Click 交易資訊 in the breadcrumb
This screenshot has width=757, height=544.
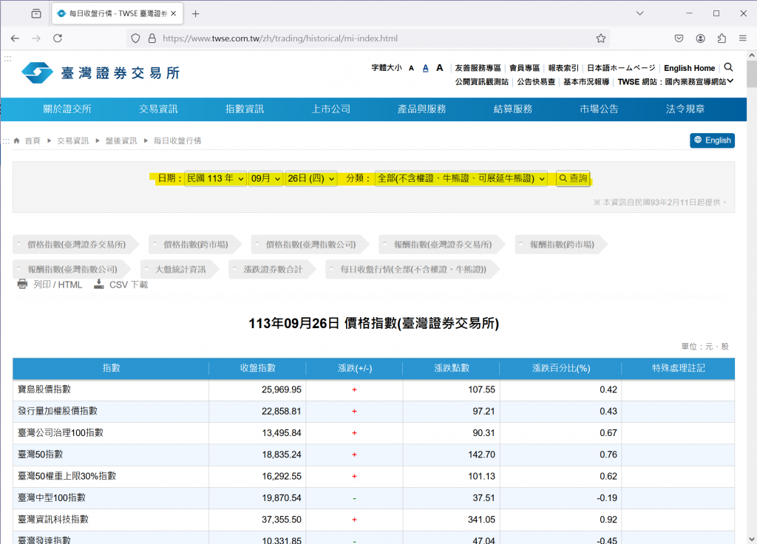[x=73, y=140]
